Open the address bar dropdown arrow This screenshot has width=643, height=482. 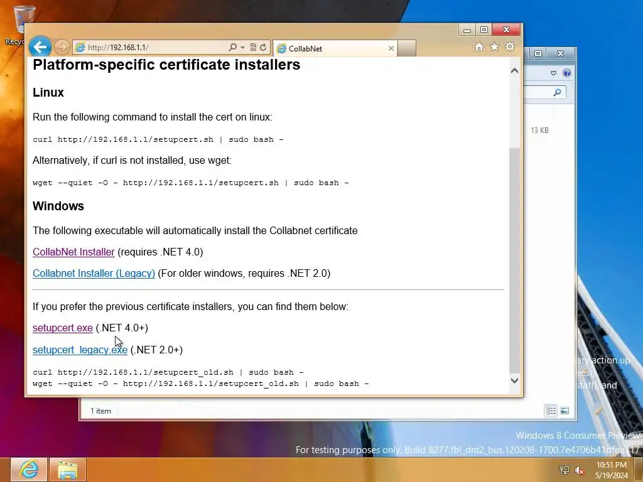[242, 48]
